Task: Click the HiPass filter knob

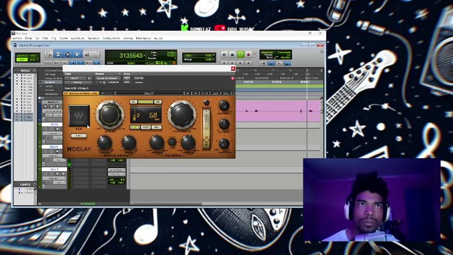Action: [156, 142]
